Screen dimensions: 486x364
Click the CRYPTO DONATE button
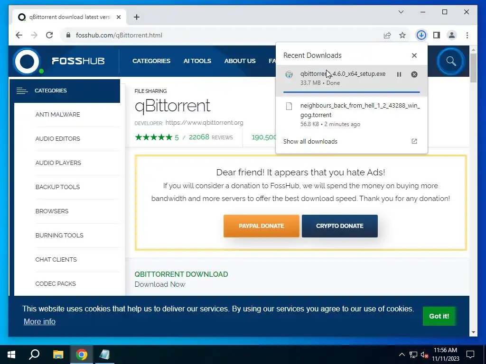coord(340,226)
